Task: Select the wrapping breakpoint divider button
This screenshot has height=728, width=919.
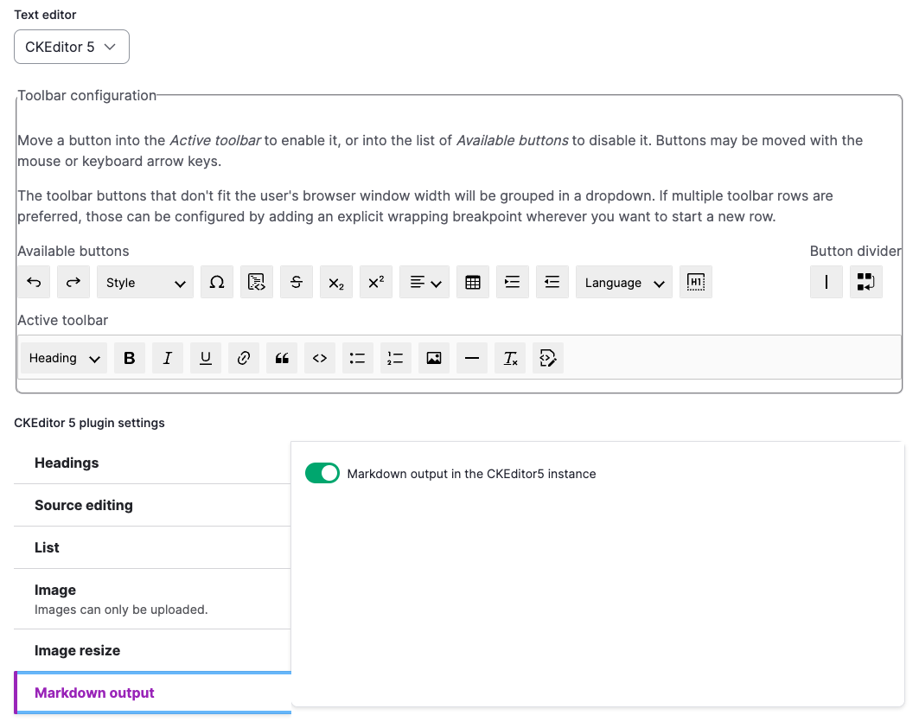Action: (865, 282)
